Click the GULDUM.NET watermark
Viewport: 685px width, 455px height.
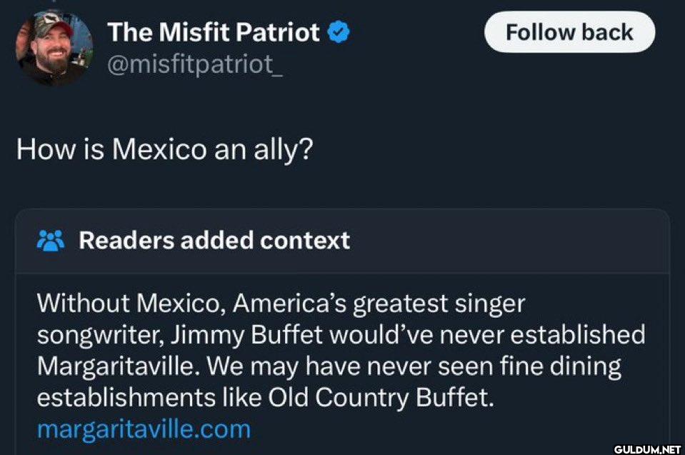point(647,449)
